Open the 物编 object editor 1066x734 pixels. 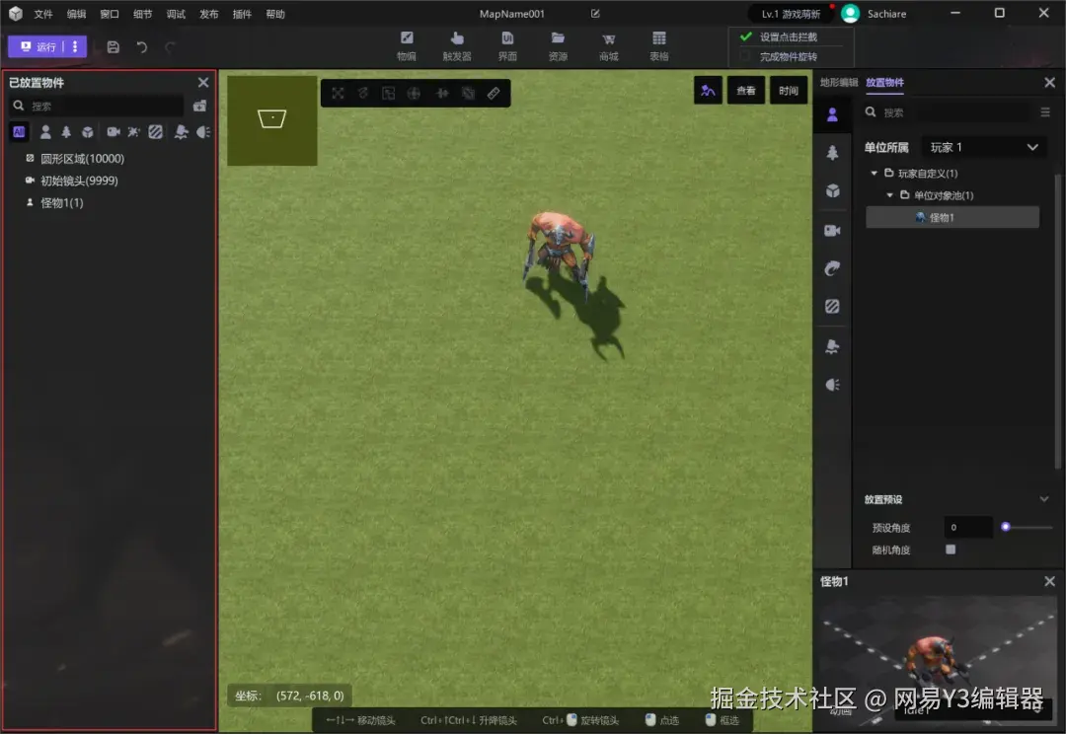pyautogui.click(x=407, y=46)
